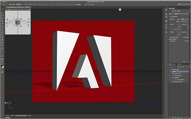
Task: Switch to the Channels tab
Action: coord(180,64)
